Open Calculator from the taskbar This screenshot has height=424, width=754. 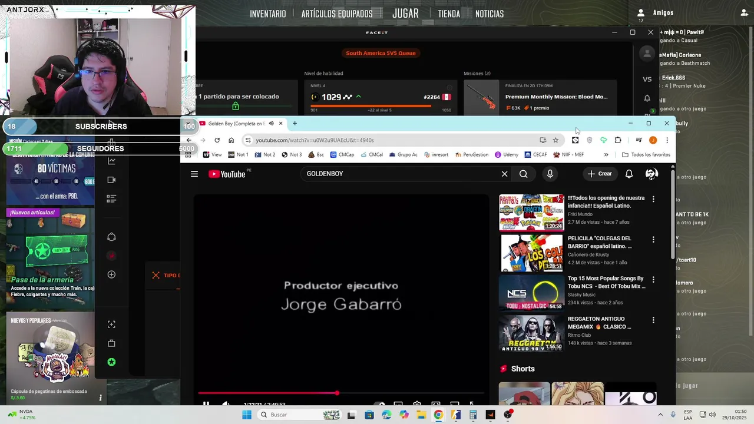tap(473, 415)
